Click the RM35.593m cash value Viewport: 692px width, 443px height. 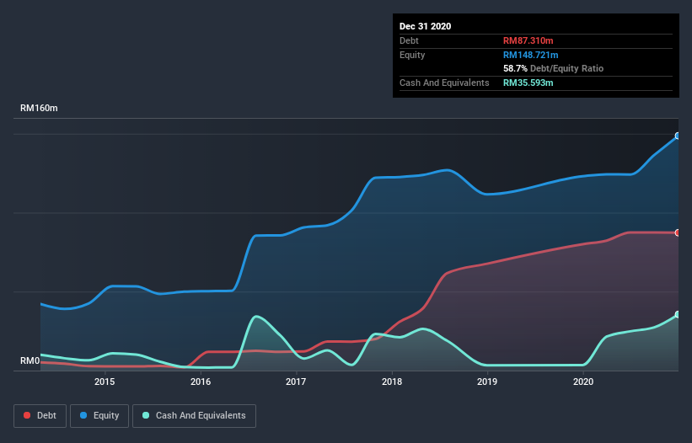coord(528,83)
